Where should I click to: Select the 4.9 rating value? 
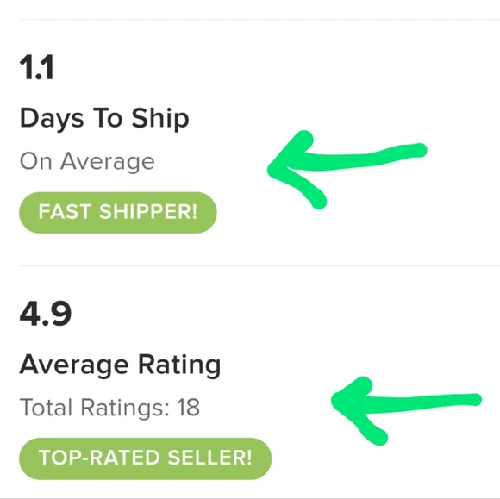coord(46,314)
